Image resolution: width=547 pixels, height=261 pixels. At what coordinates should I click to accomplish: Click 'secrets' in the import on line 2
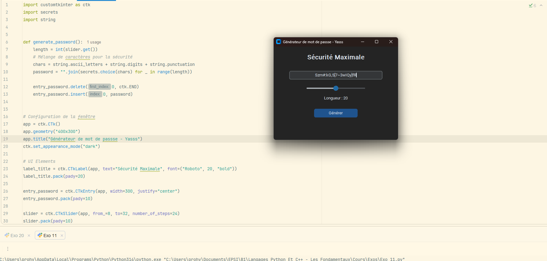point(49,12)
